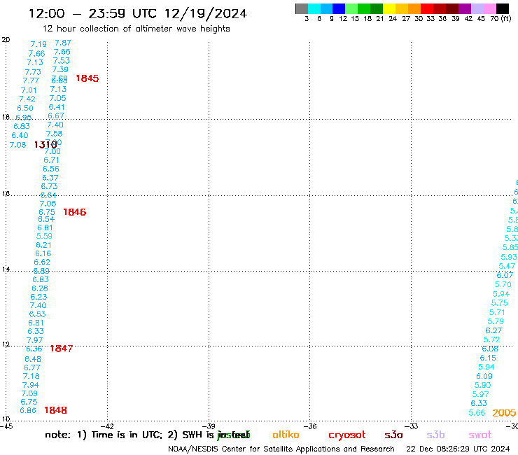Click the wave height value '6.28'
This screenshot has width=518, height=455.
point(40,288)
